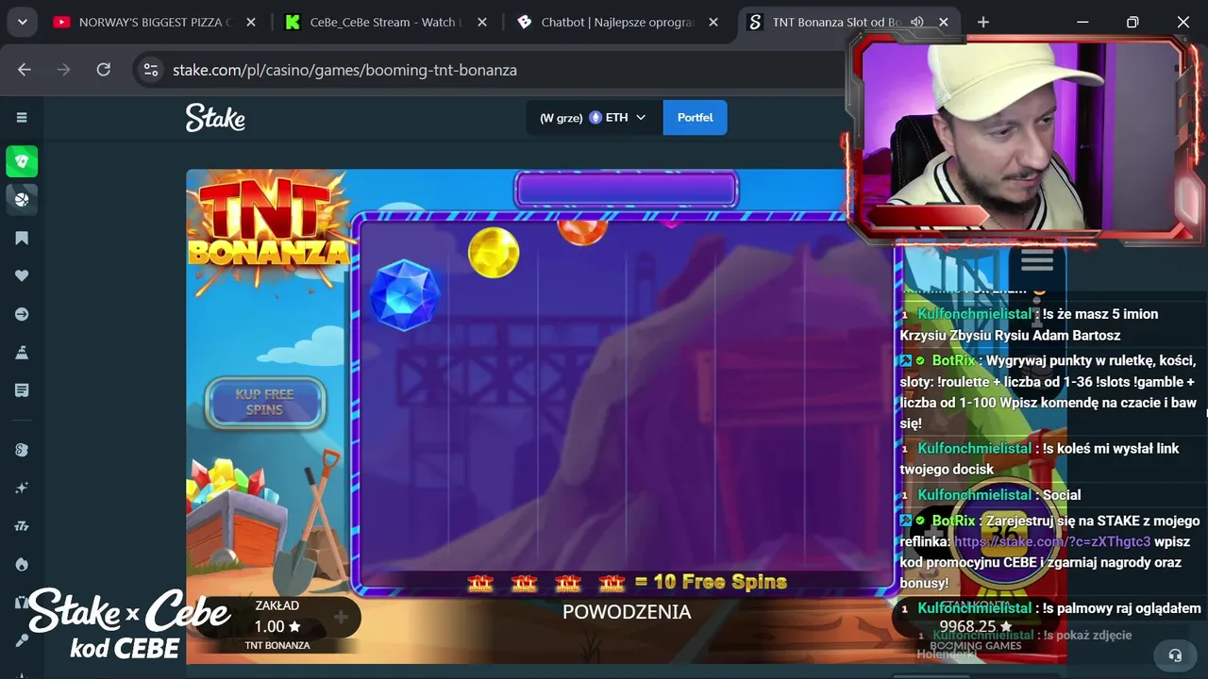
Task: Open the game hamburger menu under webcam
Action: coord(1036,259)
